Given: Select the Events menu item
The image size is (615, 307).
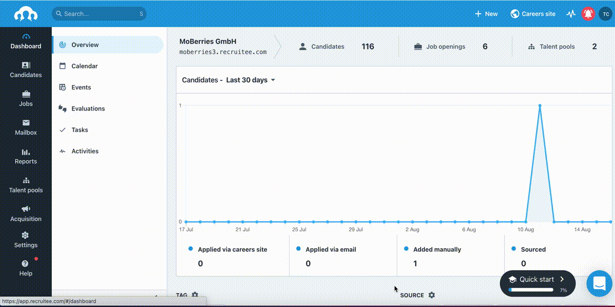Looking at the screenshot, I should 108,87.
